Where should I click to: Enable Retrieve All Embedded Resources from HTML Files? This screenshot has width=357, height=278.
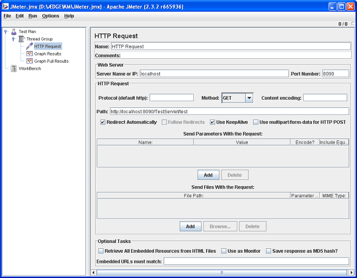point(101,251)
